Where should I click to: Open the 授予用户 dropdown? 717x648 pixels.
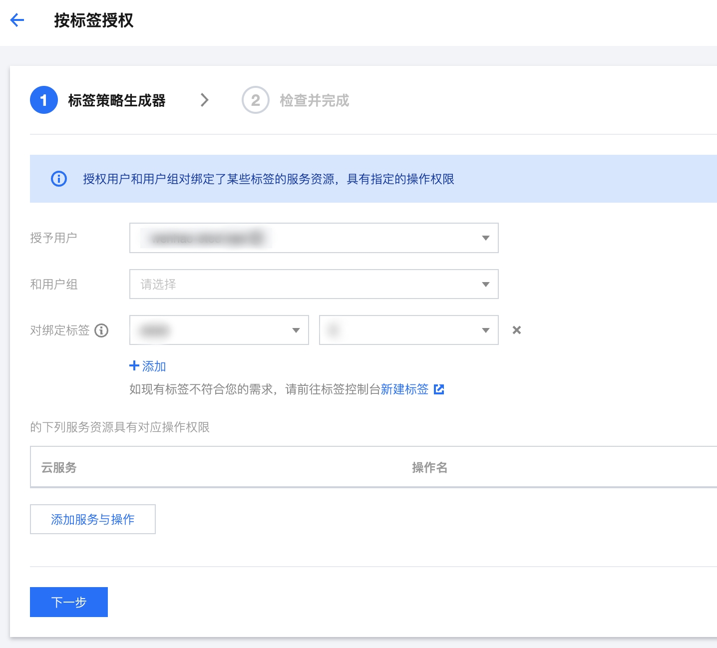314,238
